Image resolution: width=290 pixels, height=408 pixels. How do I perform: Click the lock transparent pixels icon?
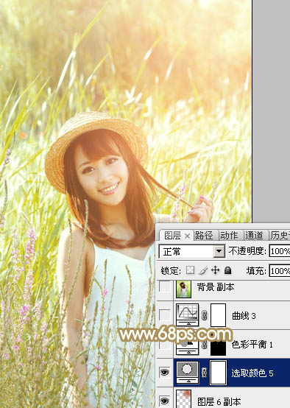point(190,270)
